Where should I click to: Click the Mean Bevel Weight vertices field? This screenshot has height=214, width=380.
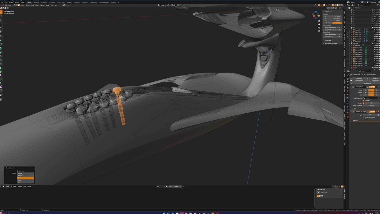[332, 27]
